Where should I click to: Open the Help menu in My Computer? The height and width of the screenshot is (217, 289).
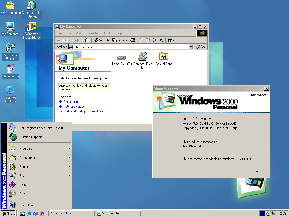pos(119,33)
